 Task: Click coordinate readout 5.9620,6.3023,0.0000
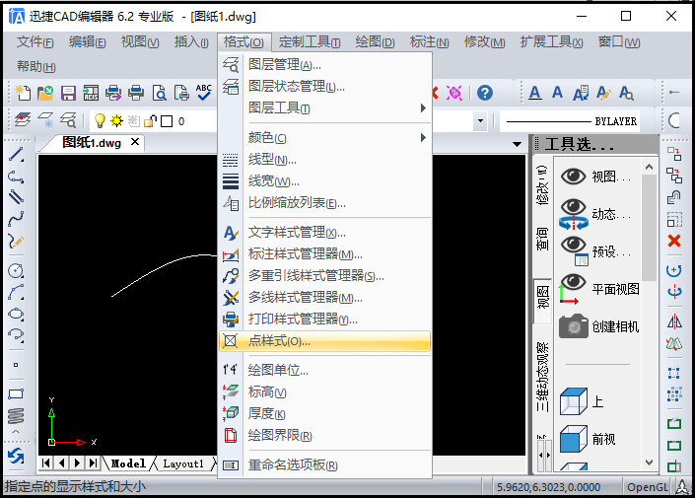click(x=548, y=487)
